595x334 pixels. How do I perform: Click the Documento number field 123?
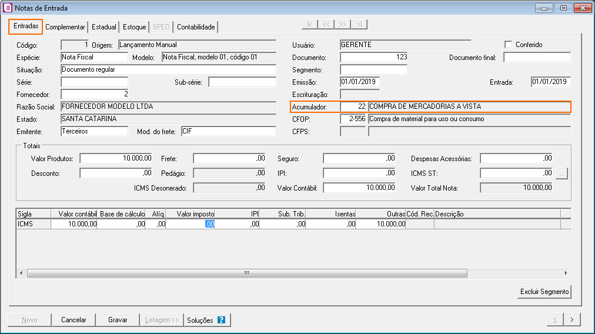(374, 57)
